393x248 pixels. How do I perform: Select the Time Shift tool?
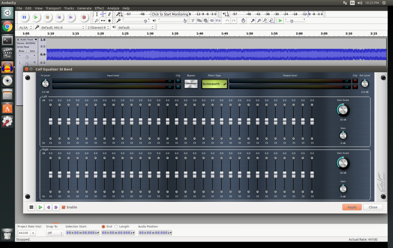click(103, 21)
